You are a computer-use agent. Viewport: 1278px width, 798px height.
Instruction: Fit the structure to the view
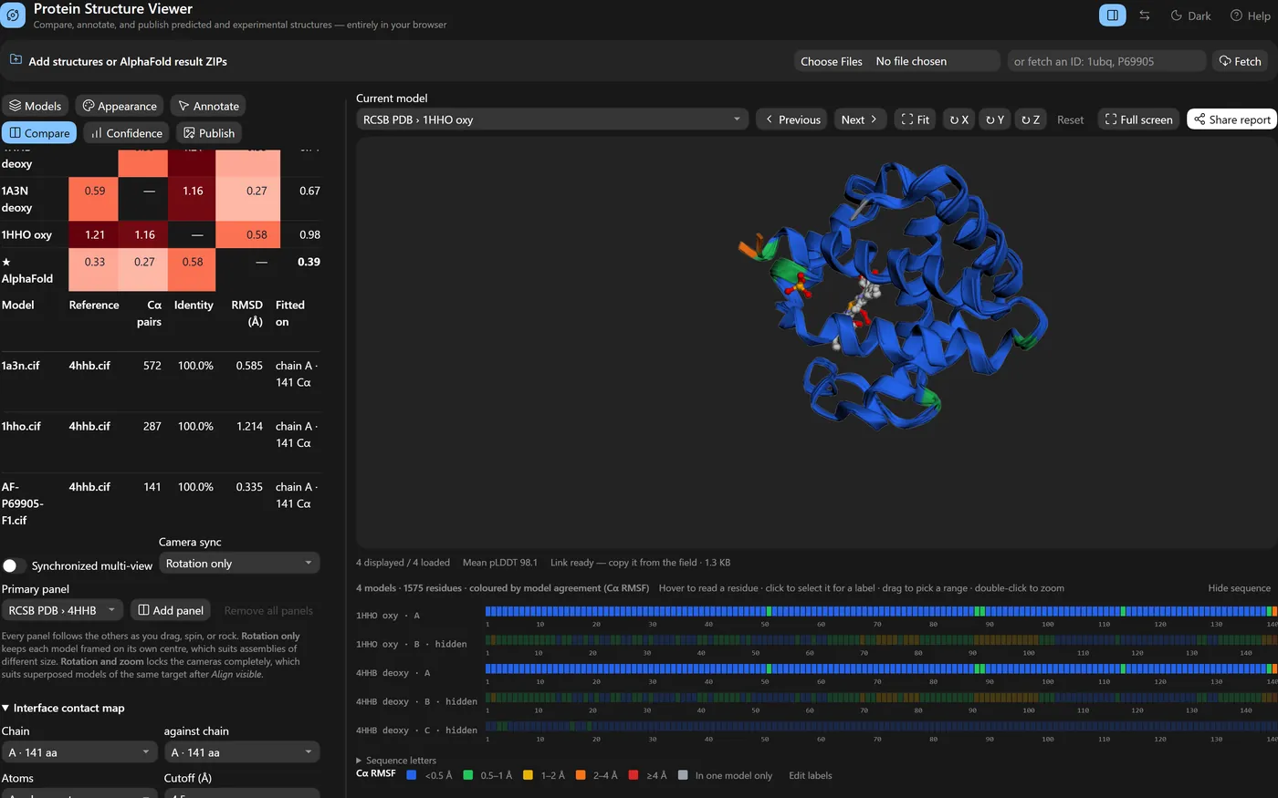(915, 119)
